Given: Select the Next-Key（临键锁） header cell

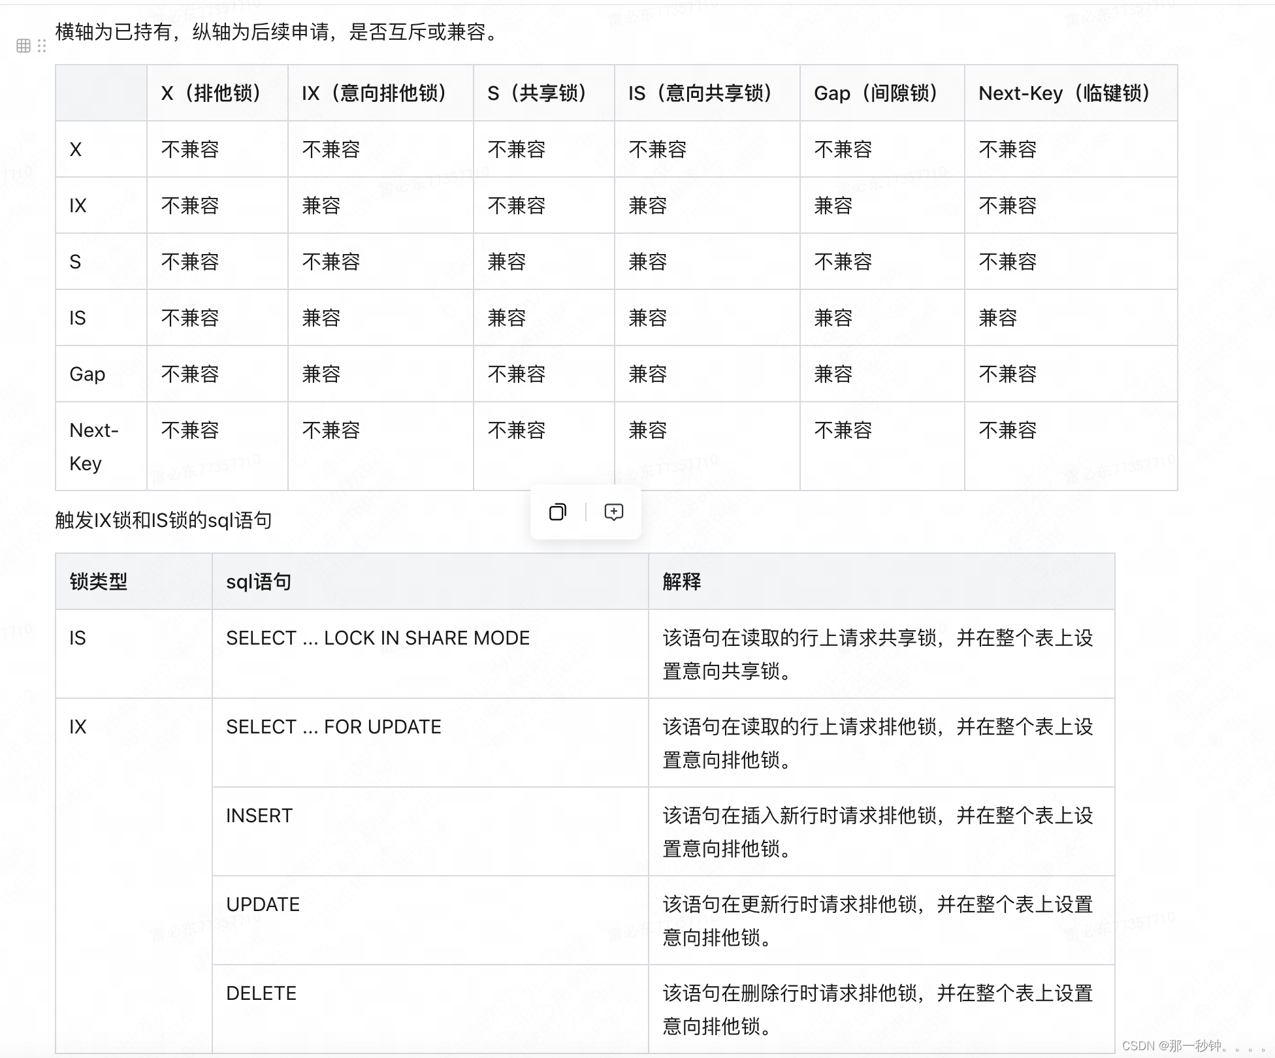Looking at the screenshot, I should coord(1064,93).
